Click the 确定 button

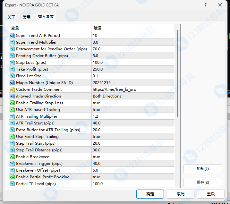tap(150, 194)
